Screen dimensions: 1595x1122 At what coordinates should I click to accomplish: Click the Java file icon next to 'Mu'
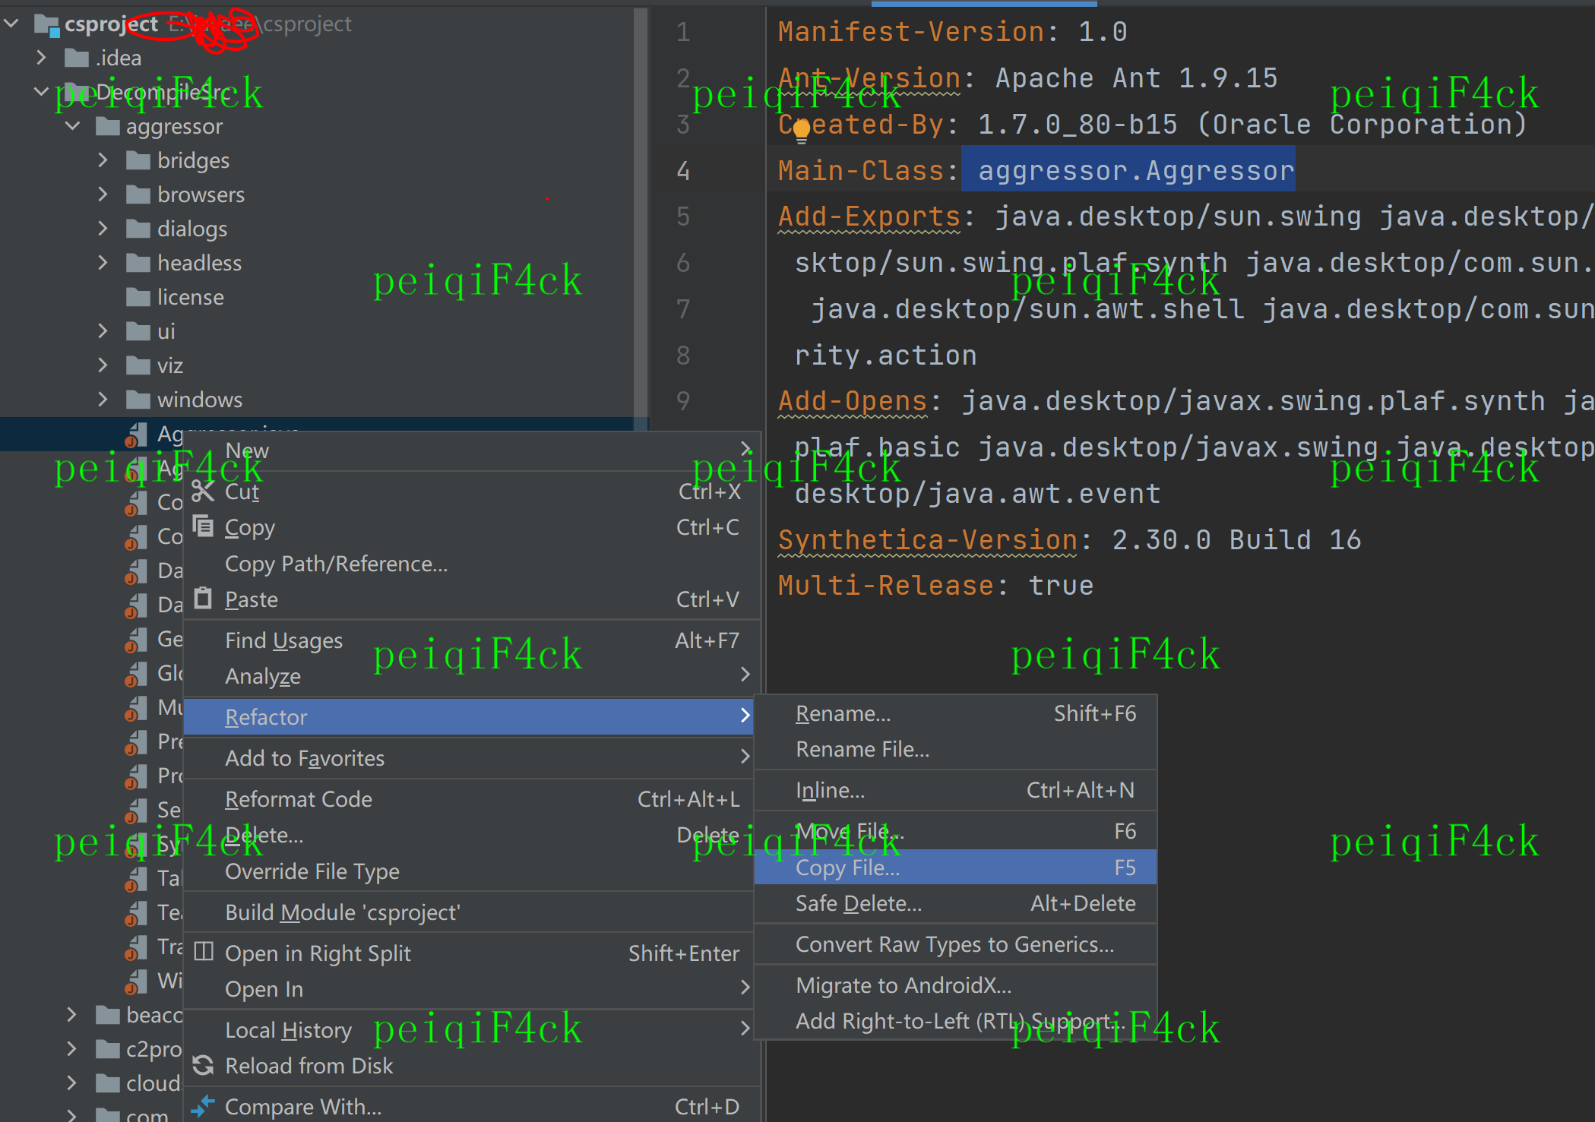pyautogui.click(x=136, y=708)
